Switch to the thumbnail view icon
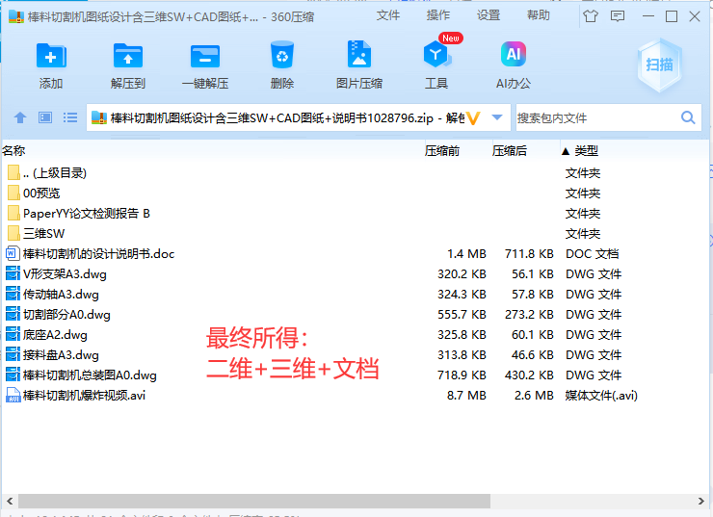 pyautogui.click(x=45, y=118)
